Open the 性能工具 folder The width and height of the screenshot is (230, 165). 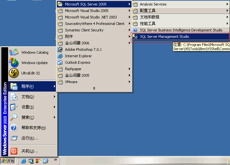pyautogui.click(x=181, y=24)
